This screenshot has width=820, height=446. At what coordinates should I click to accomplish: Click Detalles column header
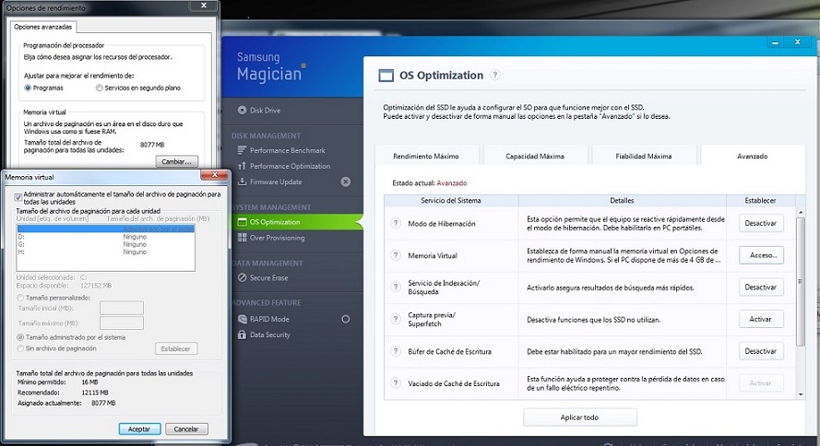pos(622,201)
